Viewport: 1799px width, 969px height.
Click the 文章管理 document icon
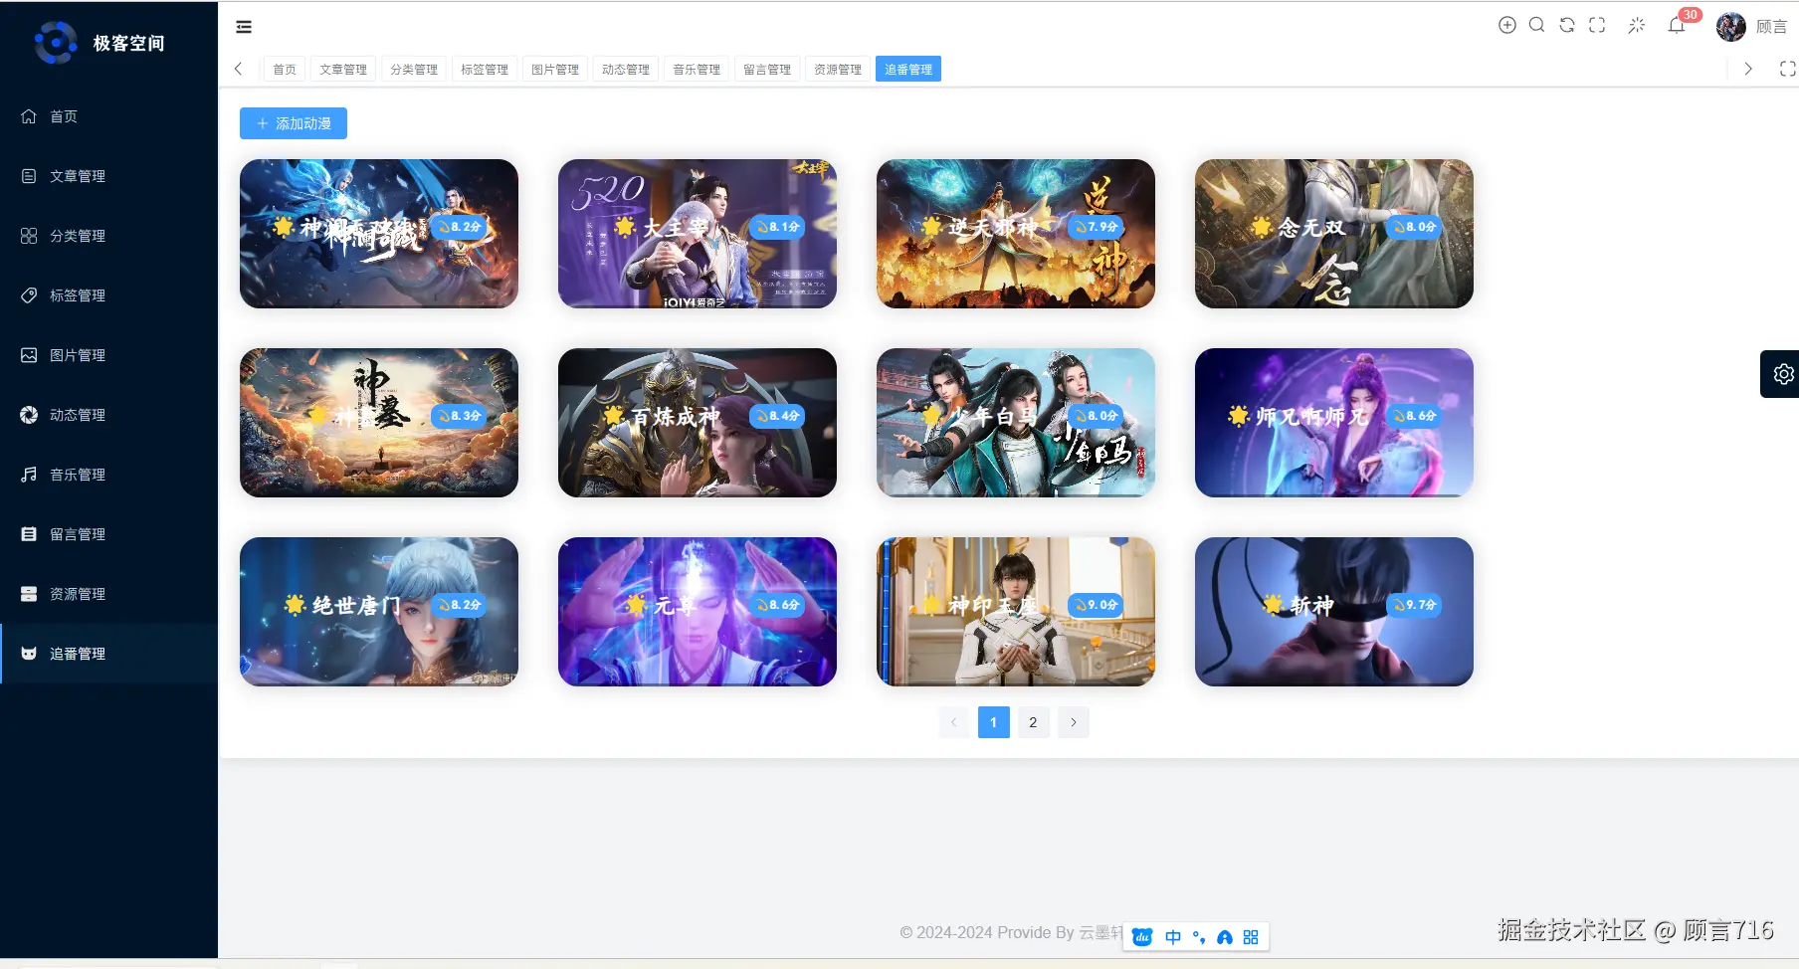point(29,176)
